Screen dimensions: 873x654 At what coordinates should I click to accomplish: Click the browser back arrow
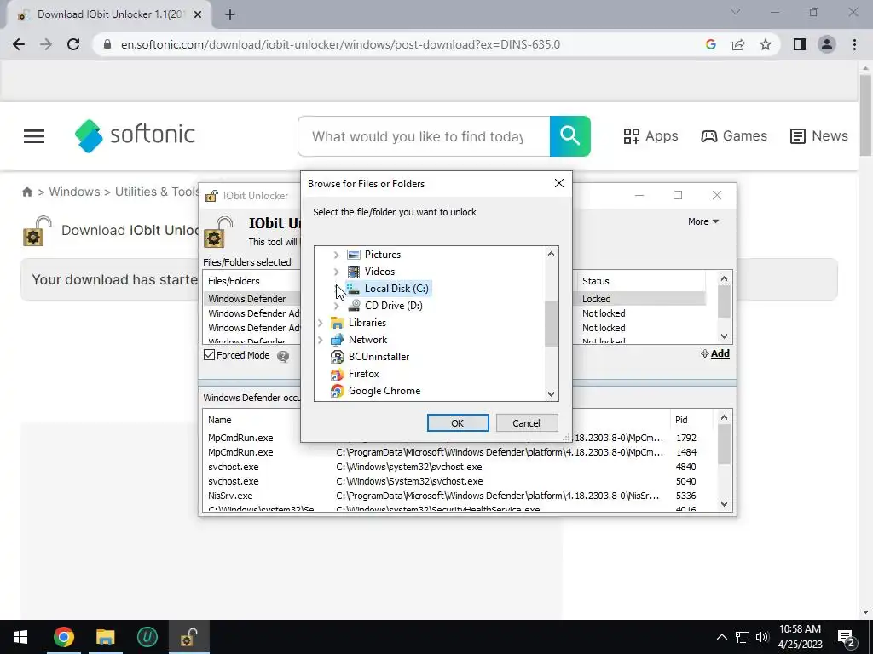point(19,44)
